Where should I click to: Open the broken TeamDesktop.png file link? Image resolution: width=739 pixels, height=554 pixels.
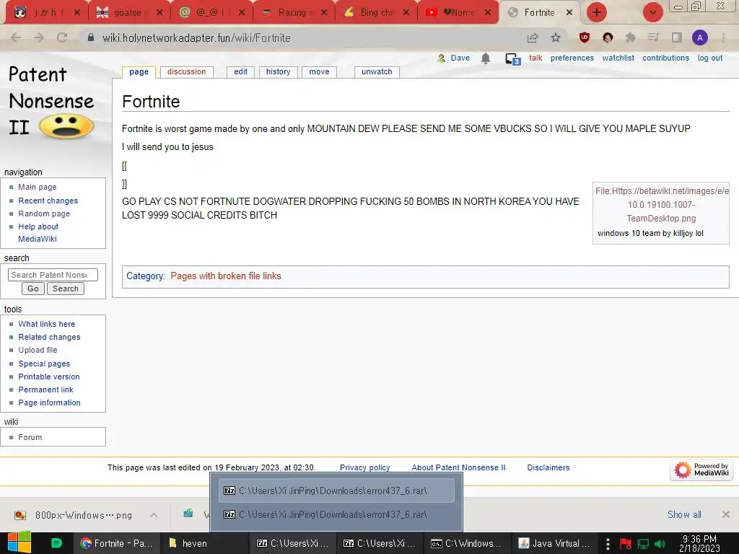pos(661,204)
